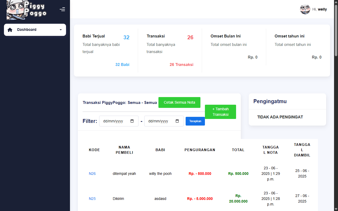
Task: Click the Pengingatmu panel heading
Action: click(x=270, y=101)
